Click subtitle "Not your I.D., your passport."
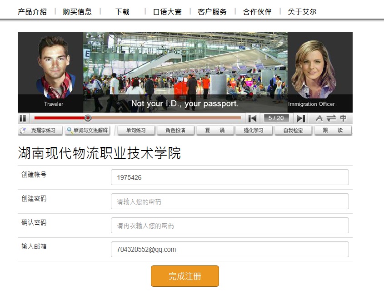The width and height of the screenshot is (384, 294). 185,103
